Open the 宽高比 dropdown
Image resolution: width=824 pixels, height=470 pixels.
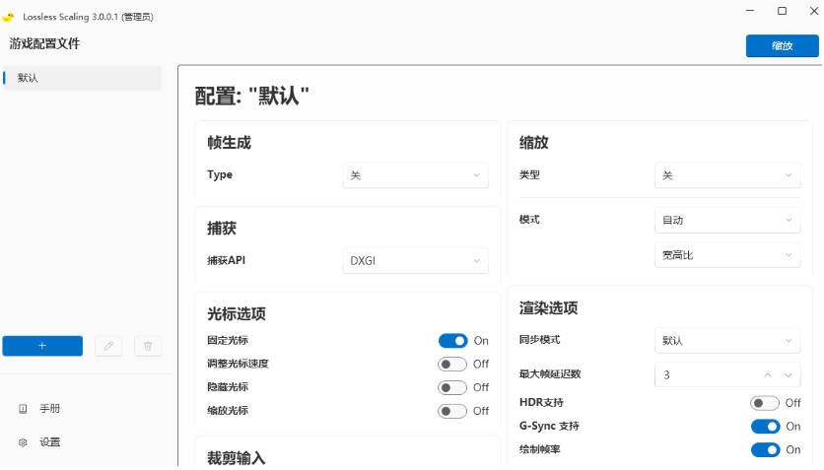[x=727, y=255]
